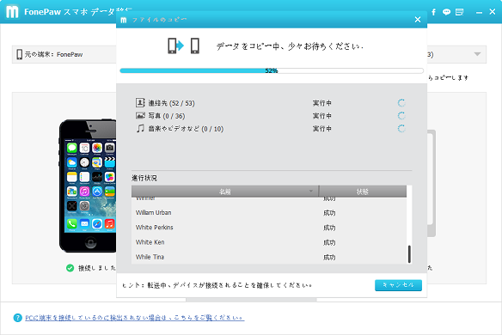The image size is (502, 335).
Task: Open the sort arrow in 名前 column header
Action: tap(311, 191)
